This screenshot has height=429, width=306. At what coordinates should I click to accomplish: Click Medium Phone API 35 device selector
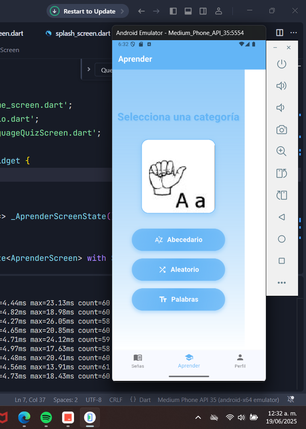[x=218, y=400]
